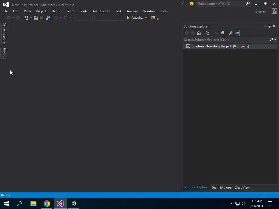Screen dimensions: 279x209
Task: Expand the New Project dropdown arrow
Action: [x=31, y=18]
